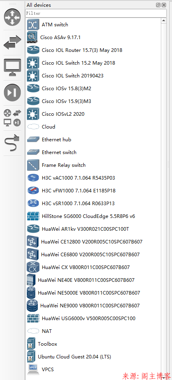
Task: Select 'Toolbox' text label
Action: pos(47,344)
